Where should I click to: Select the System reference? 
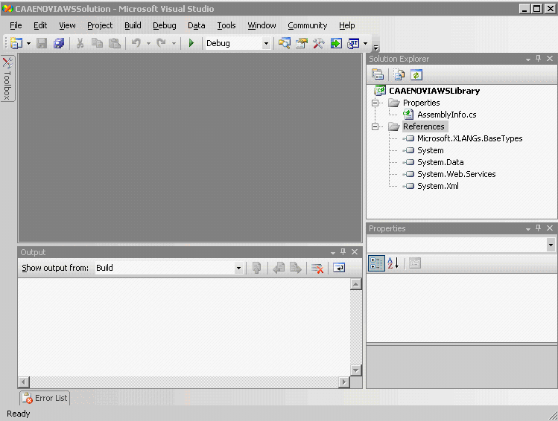click(x=431, y=150)
